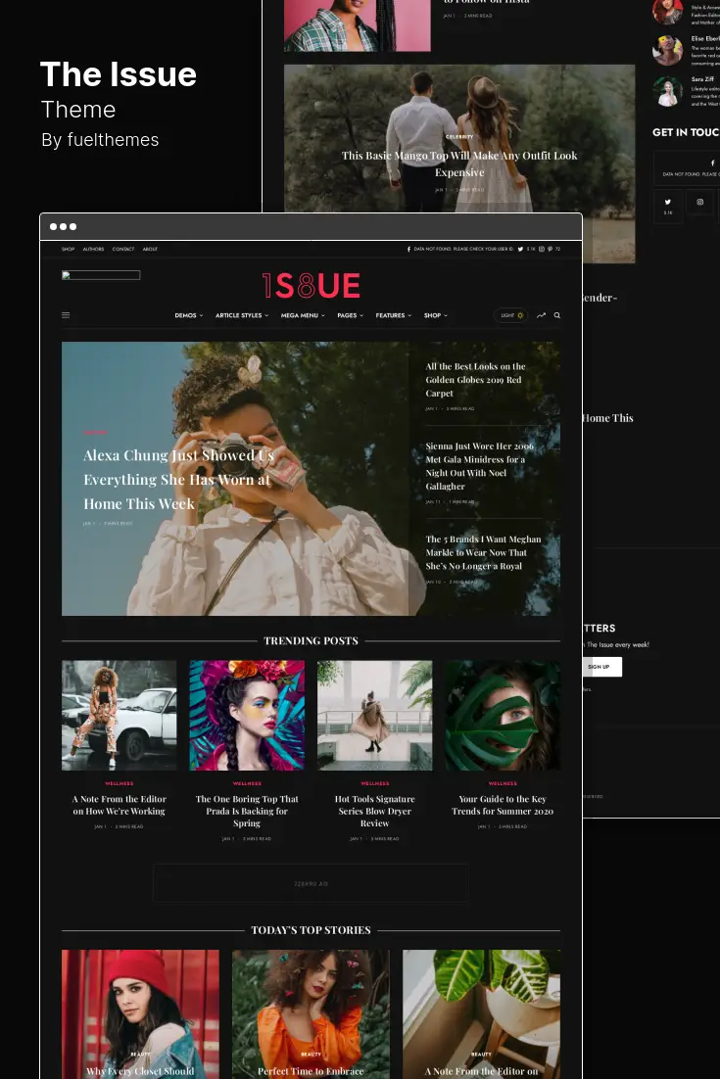Expand the Pages dropdown menu
720x1079 pixels.
[x=351, y=315]
